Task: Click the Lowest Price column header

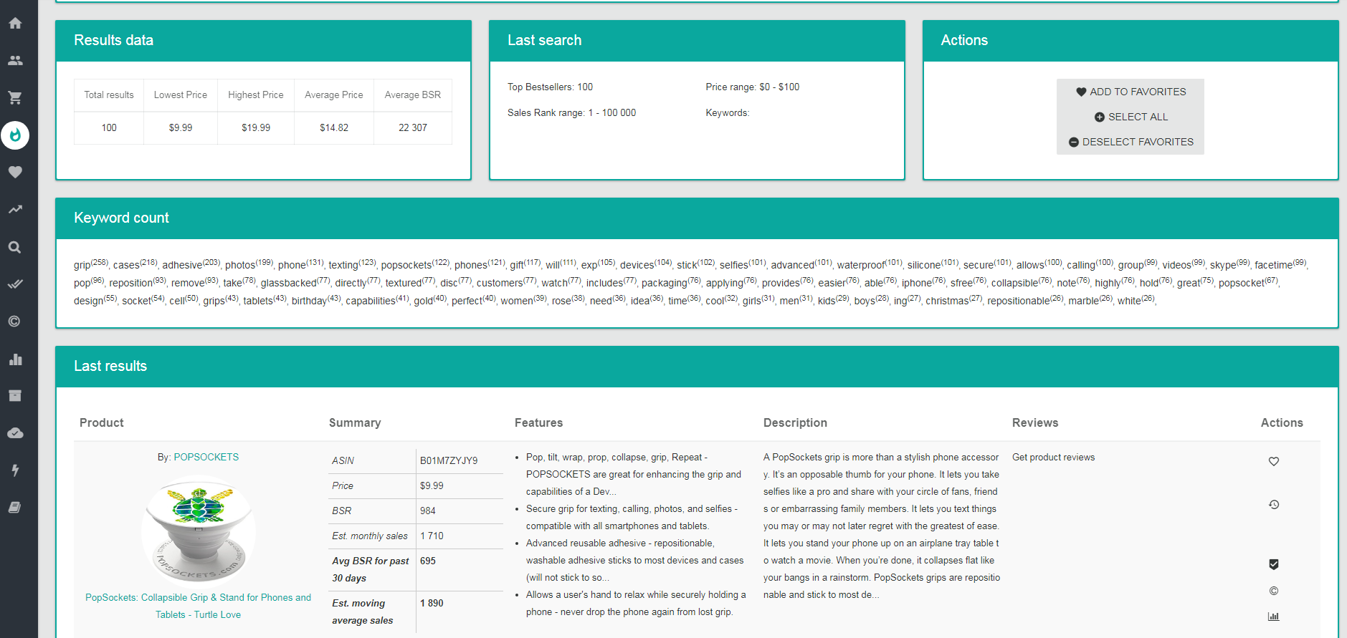Action: [x=181, y=95]
